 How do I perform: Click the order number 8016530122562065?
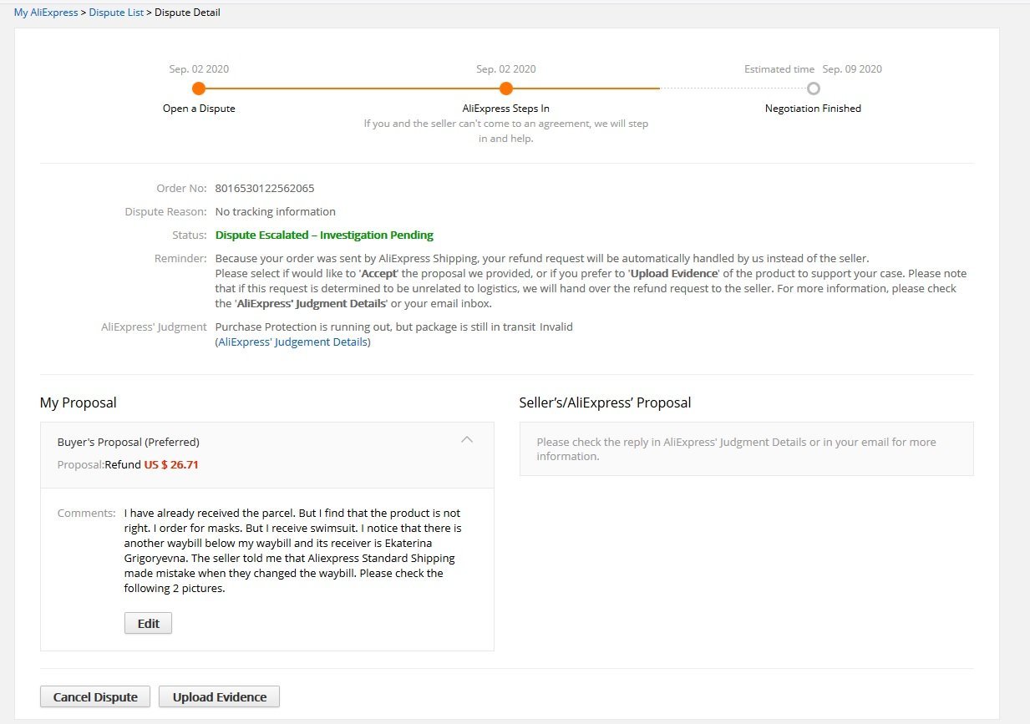[x=265, y=188]
